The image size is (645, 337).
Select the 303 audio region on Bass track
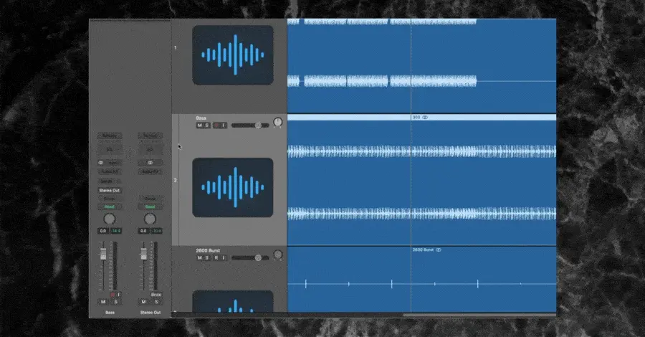point(421,180)
